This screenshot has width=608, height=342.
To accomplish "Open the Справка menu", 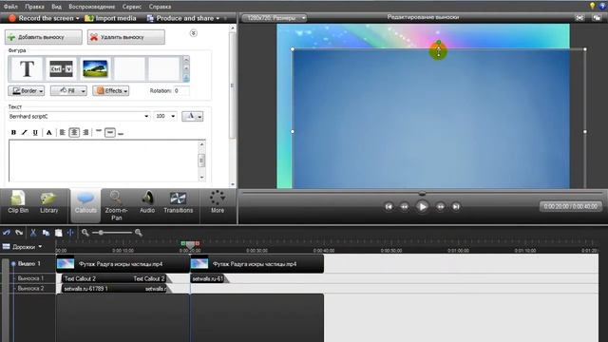I will tap(160, 7).
